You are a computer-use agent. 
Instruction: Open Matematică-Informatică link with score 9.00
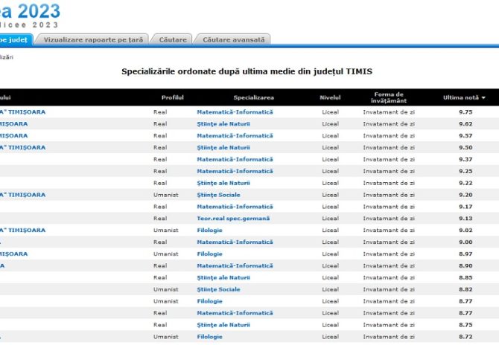(235, 242)
